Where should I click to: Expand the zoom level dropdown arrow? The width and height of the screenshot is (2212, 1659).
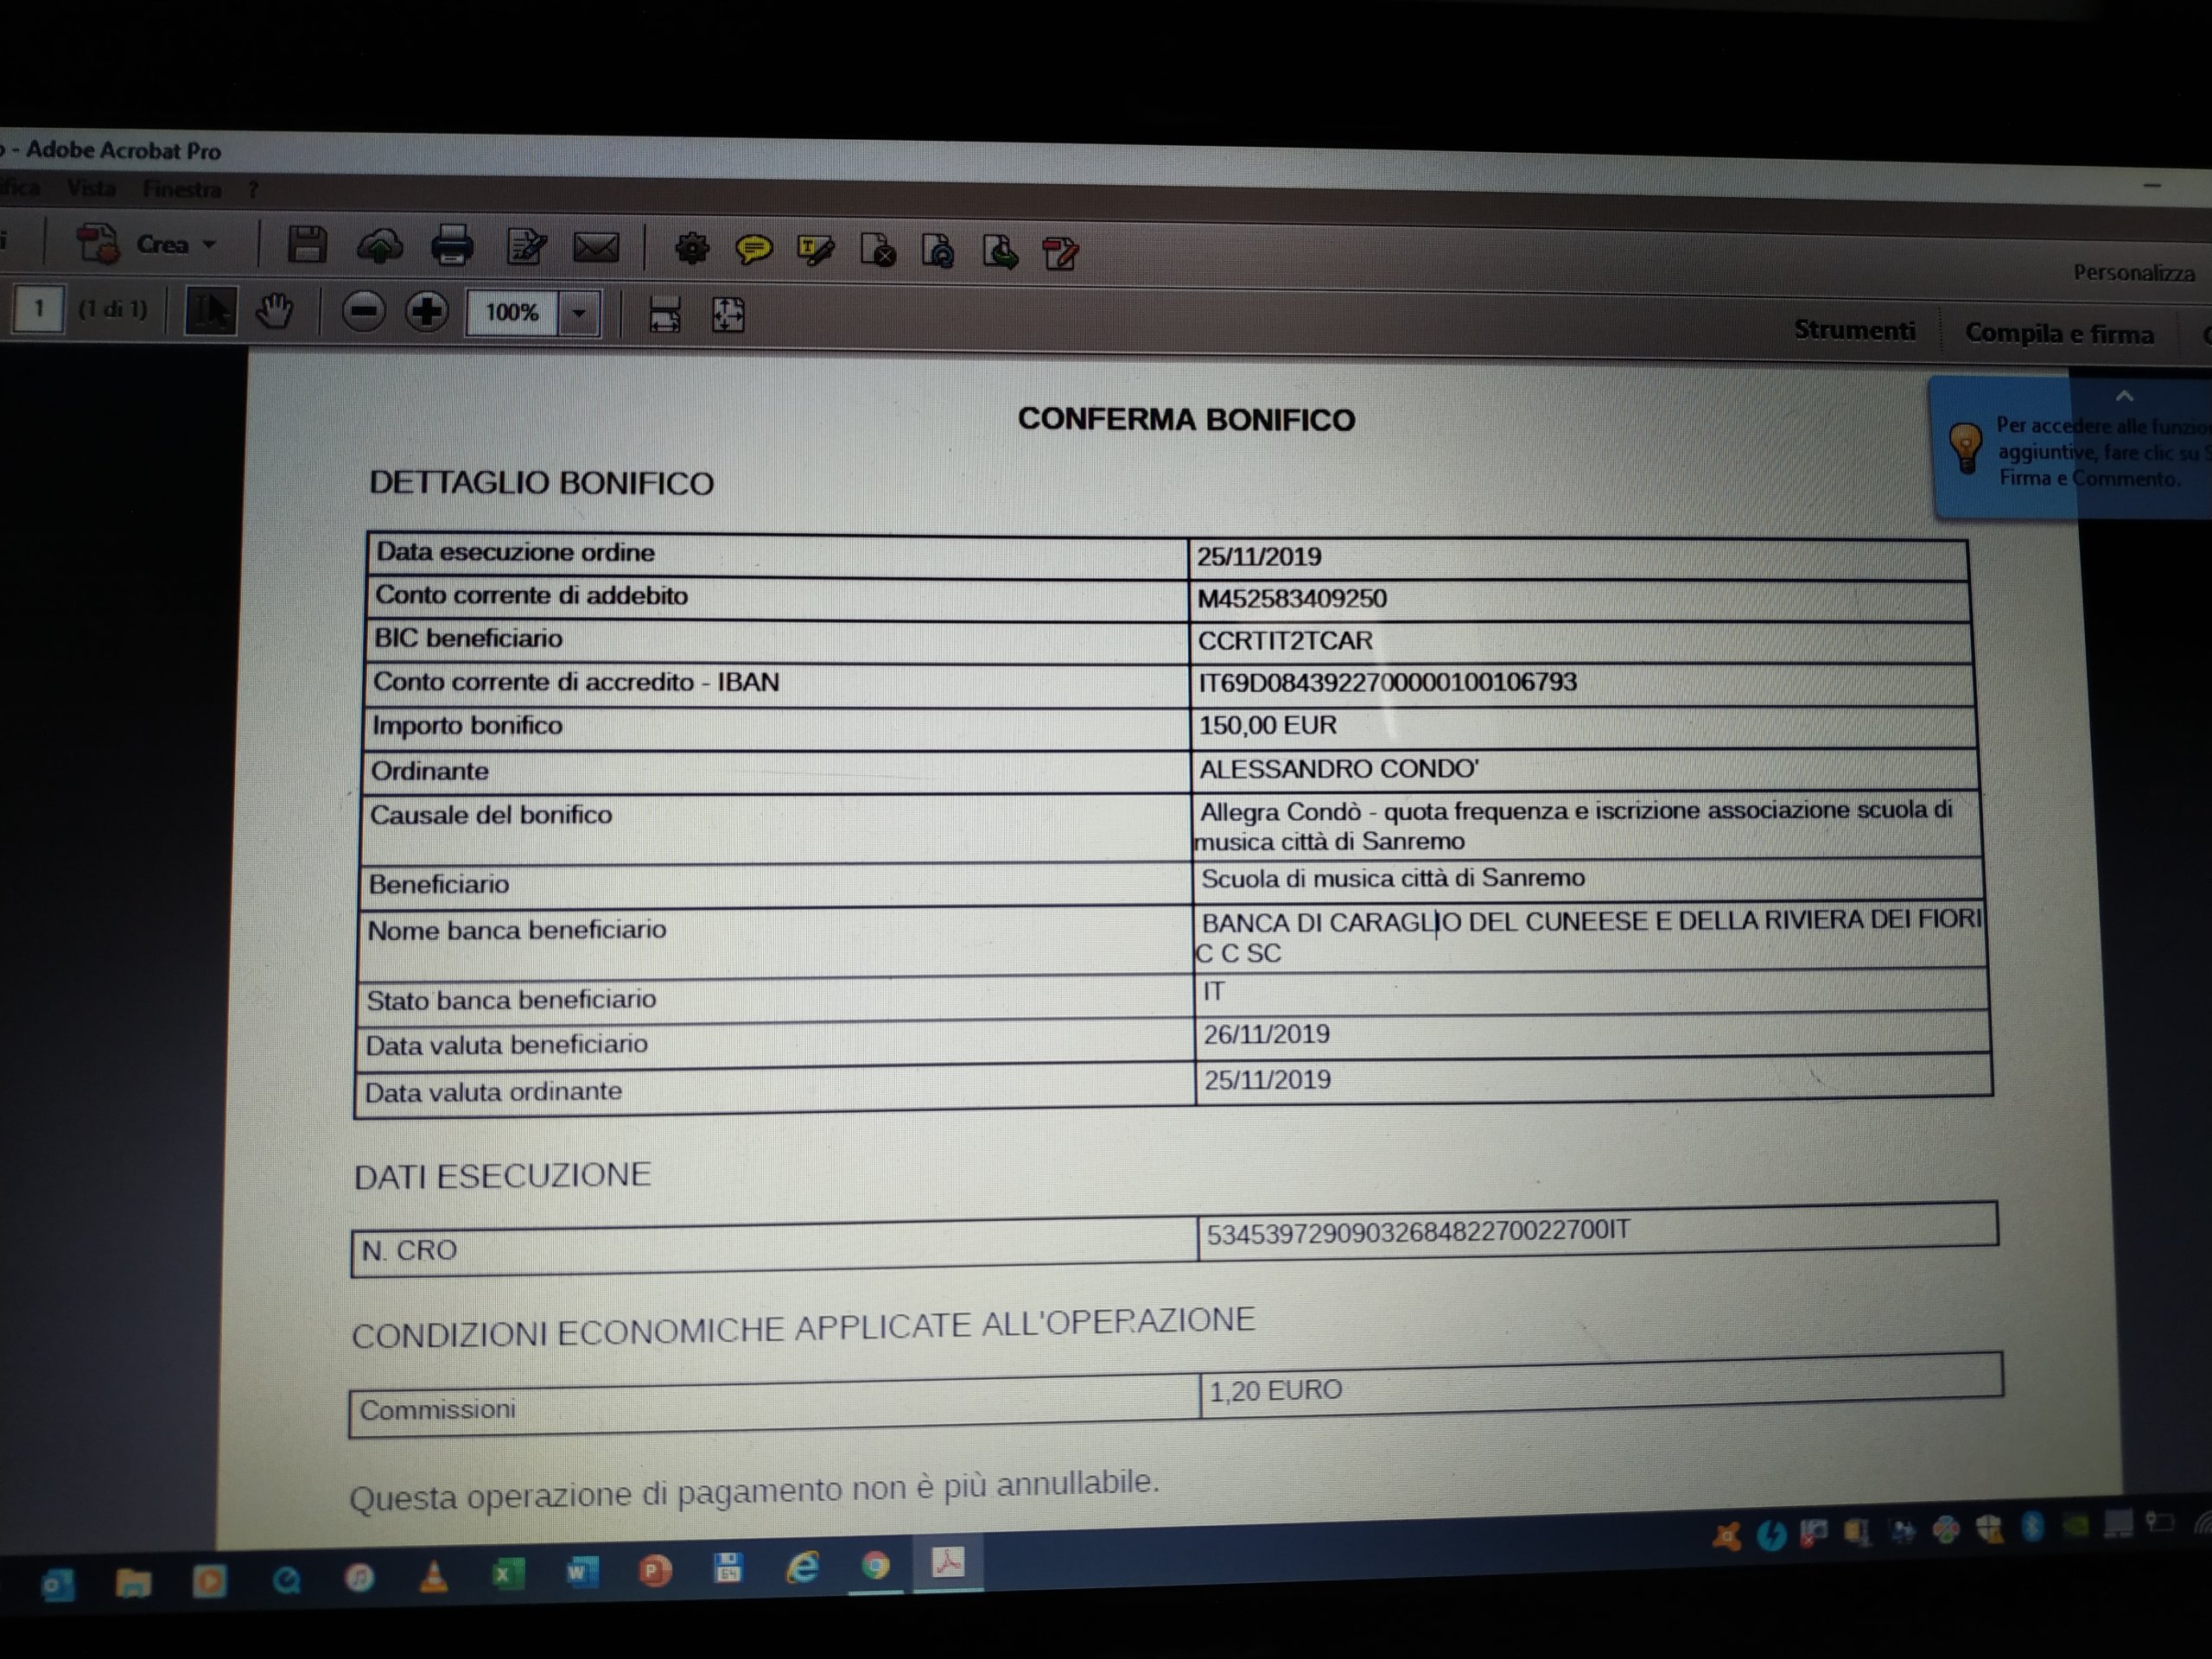(x=579, y=314)
